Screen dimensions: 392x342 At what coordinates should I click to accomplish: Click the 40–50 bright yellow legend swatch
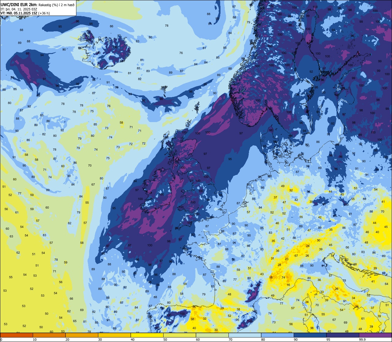coord(147,335)
